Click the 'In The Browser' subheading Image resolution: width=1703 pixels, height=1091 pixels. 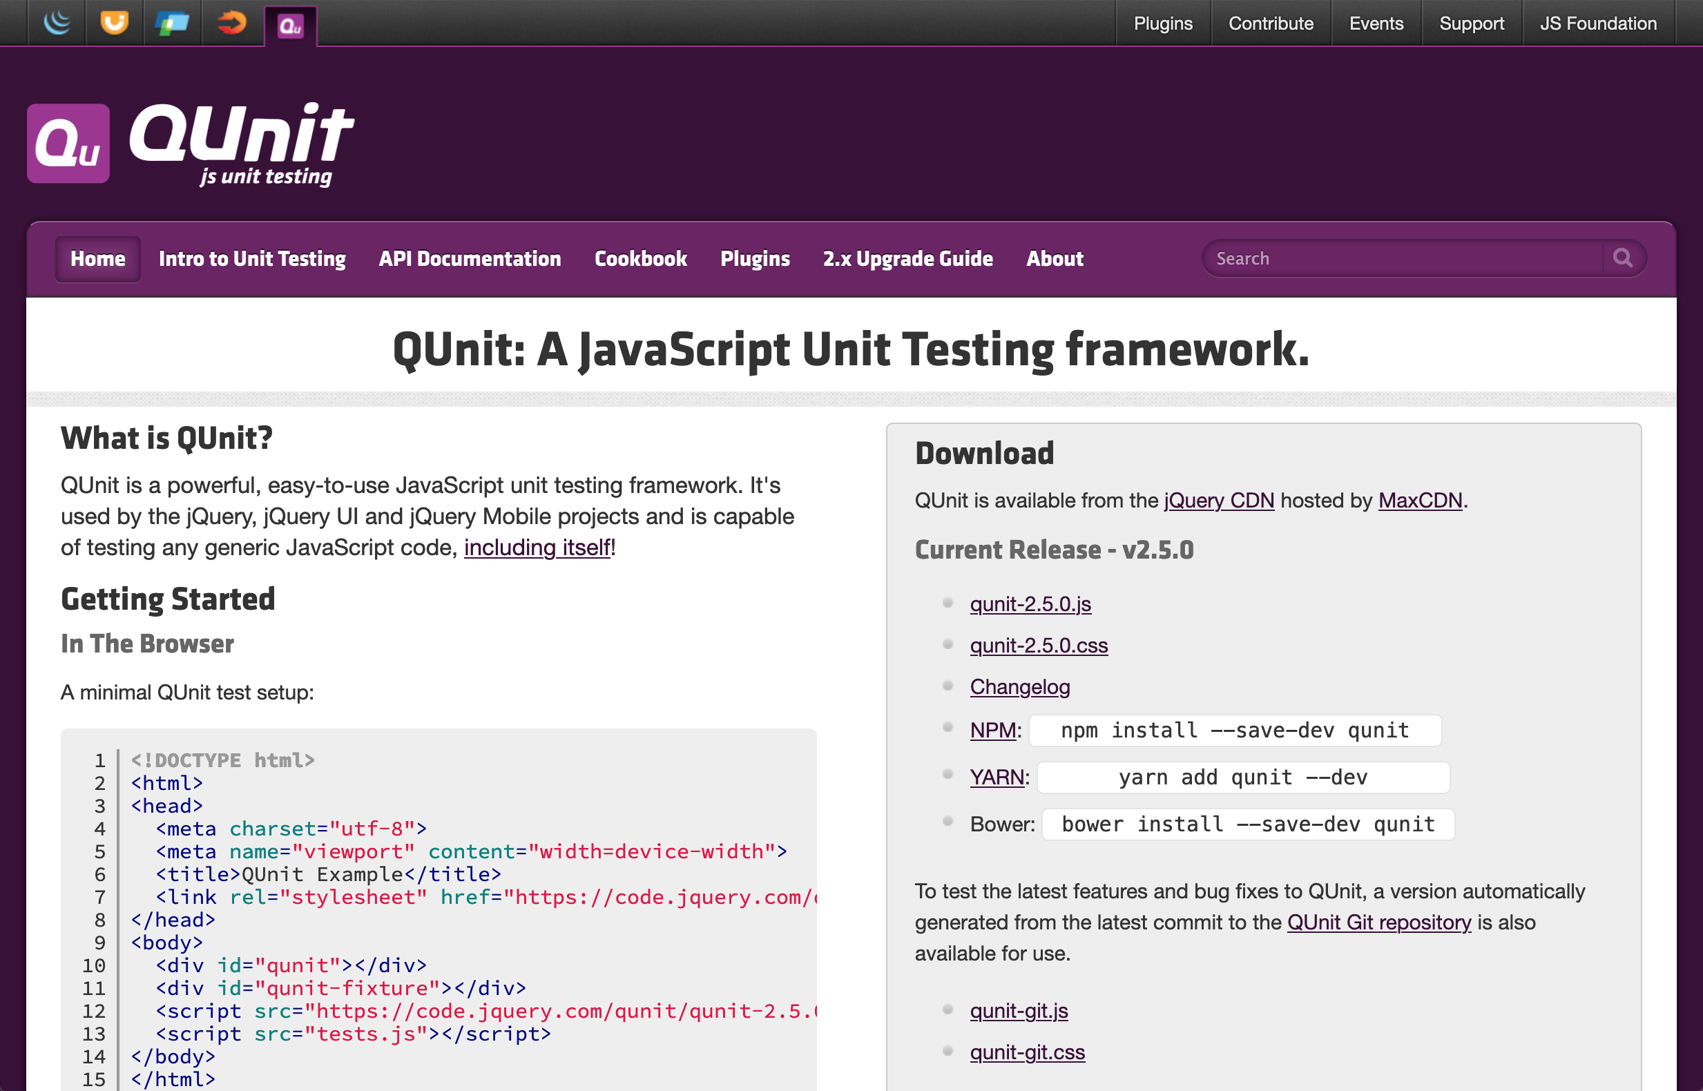click(x=147, y=644)
